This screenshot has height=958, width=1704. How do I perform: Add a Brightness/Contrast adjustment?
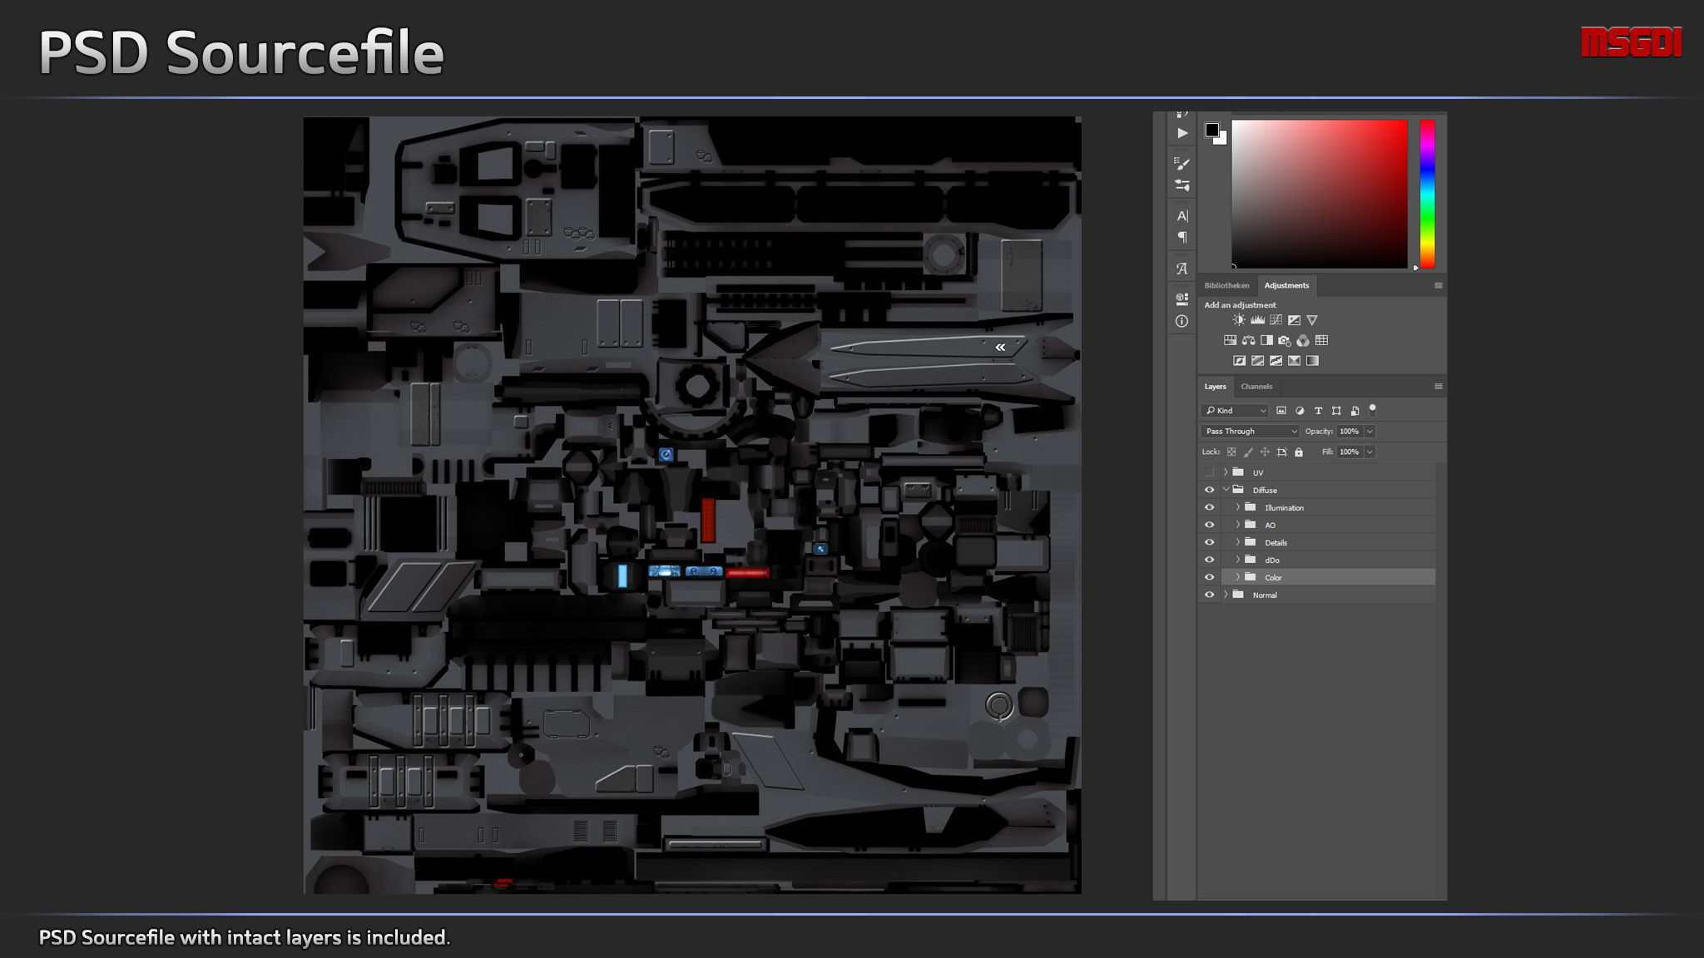point(1239,320)
